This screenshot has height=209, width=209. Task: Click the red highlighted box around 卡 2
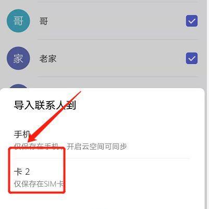point(37,170)
